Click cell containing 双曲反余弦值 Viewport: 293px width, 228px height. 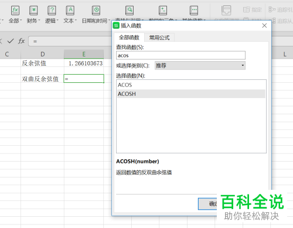point(43,79)
